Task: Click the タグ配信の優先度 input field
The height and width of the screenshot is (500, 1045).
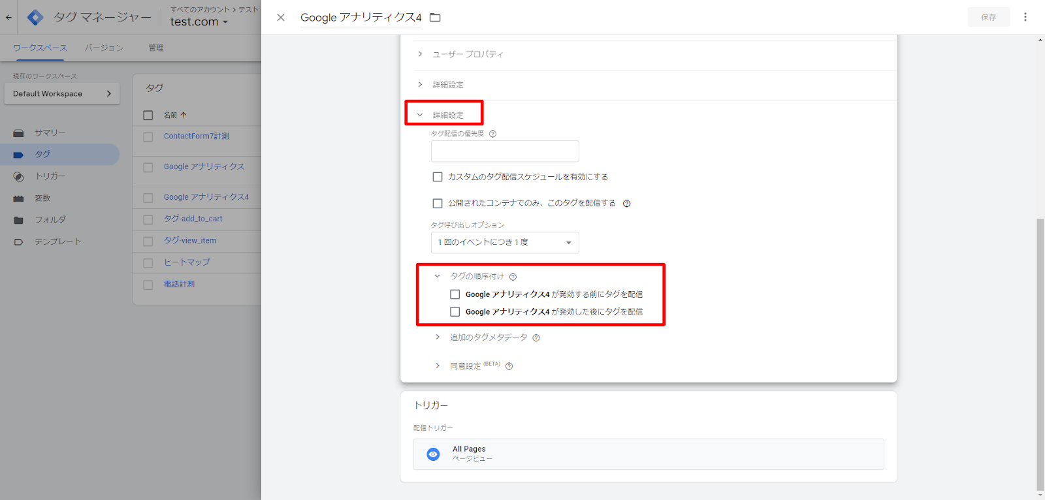Action: 505,151
